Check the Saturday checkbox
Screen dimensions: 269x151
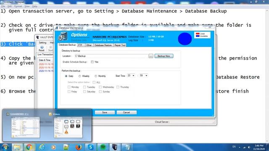coord(84,91)
